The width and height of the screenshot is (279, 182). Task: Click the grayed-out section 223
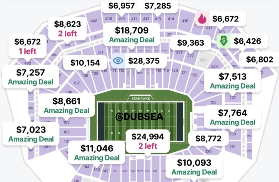(x=203, y=60)
